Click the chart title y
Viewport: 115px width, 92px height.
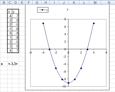click(x=67, y=9)
